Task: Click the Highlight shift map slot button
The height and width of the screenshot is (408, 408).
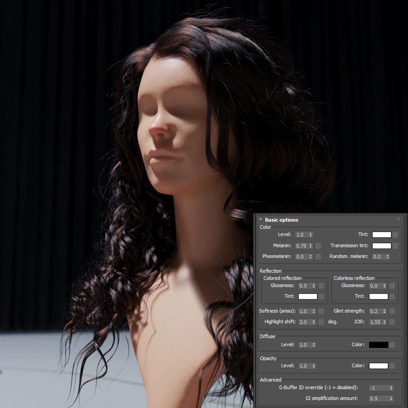Action: click(322, 322)
